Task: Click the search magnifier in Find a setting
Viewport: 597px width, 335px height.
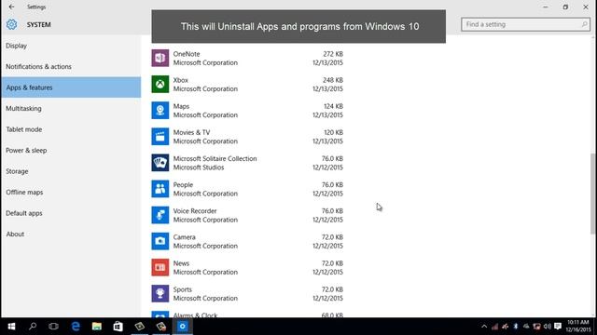Action: click(x=584, y=24)
